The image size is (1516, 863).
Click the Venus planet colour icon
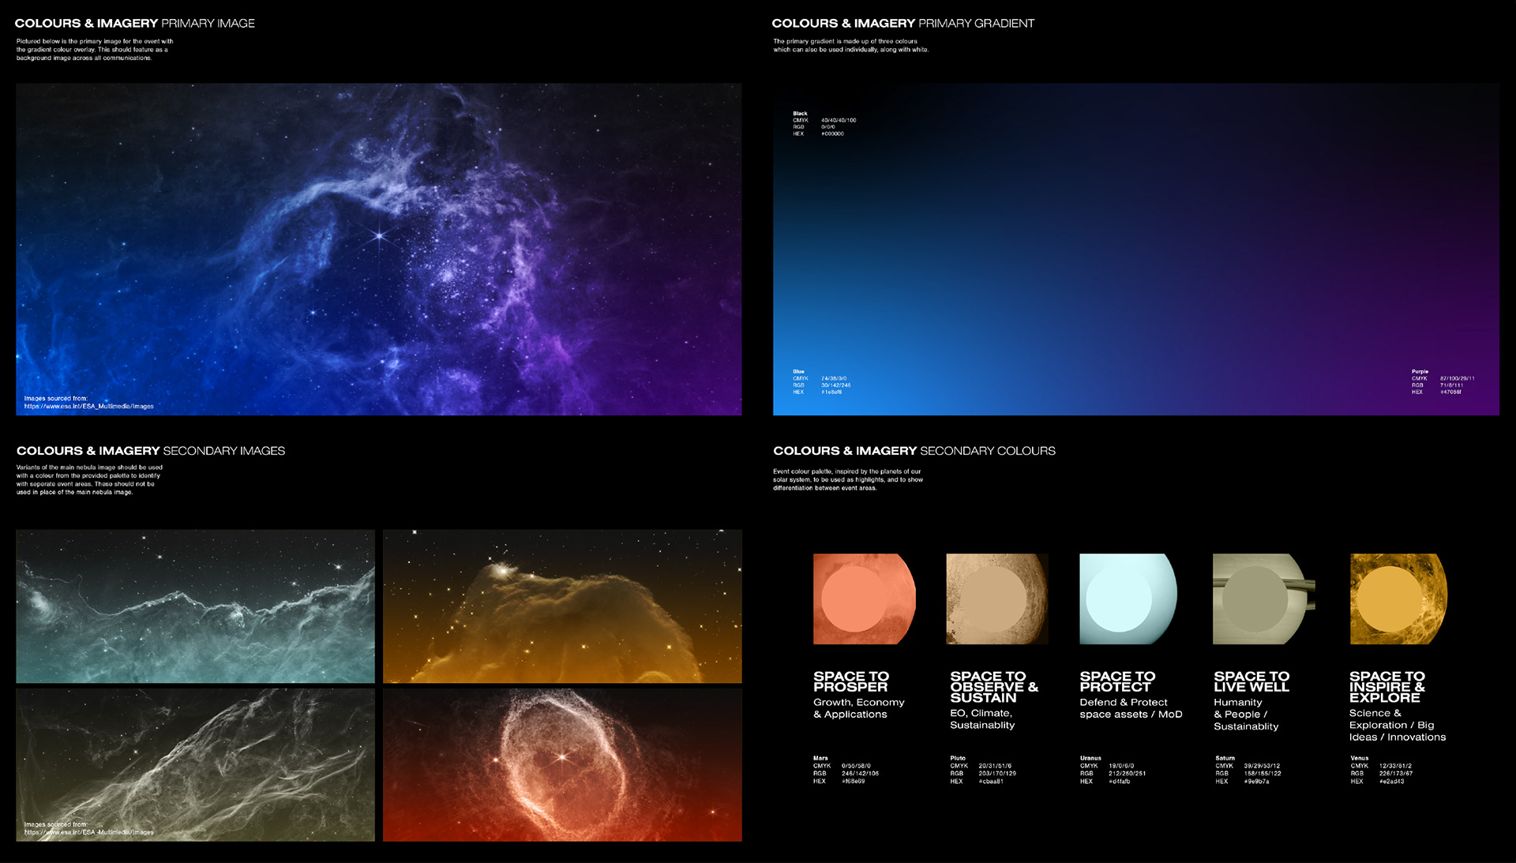pos(1398,598)
